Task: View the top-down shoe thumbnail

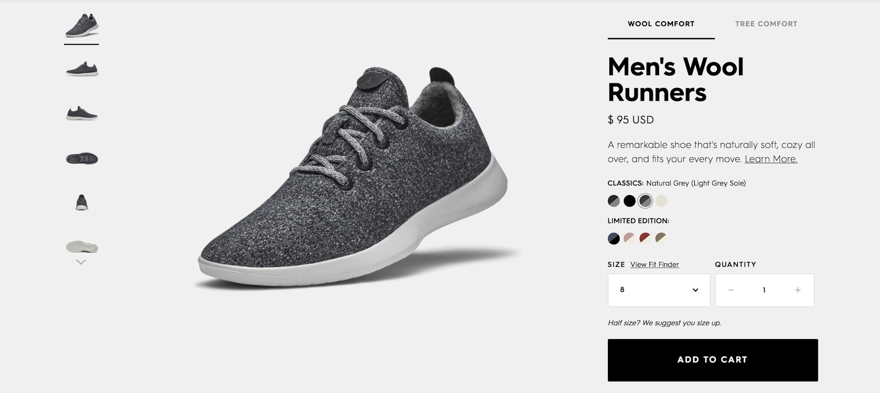Action: [x=82, y=158]
